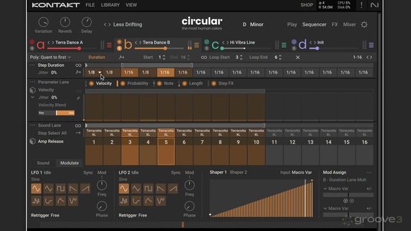Expand the first Macro Var entry
Viewport: 411px width, 231px height.
[326, 189]
